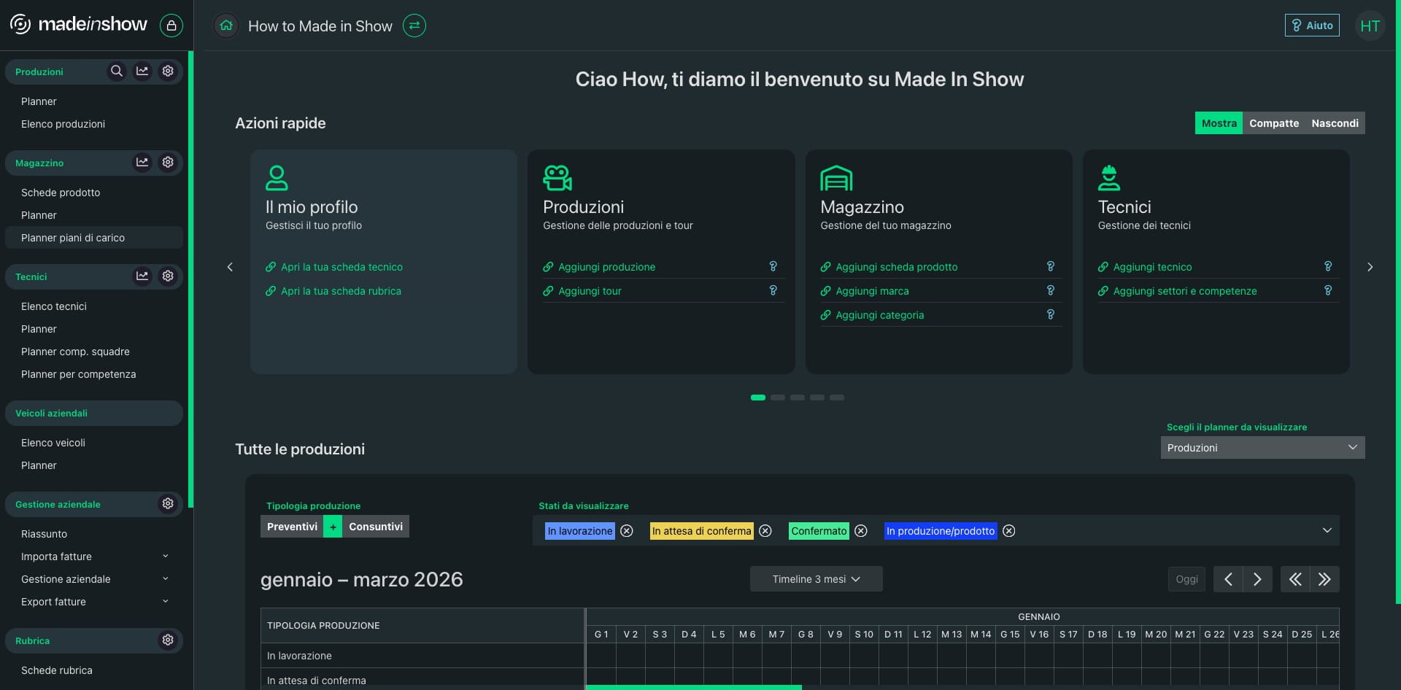
Task: Click Aggiungi scheda prodotto link
Action: coord(896,267)
